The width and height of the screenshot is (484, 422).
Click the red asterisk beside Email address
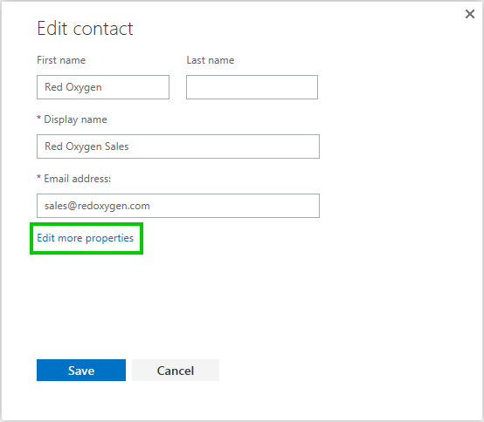coord(39,177)
